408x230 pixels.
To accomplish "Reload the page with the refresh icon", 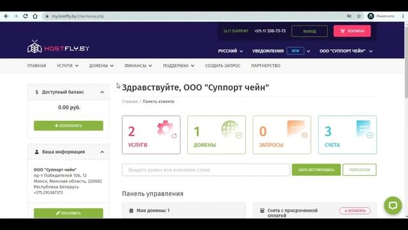I will coord(25,16).
